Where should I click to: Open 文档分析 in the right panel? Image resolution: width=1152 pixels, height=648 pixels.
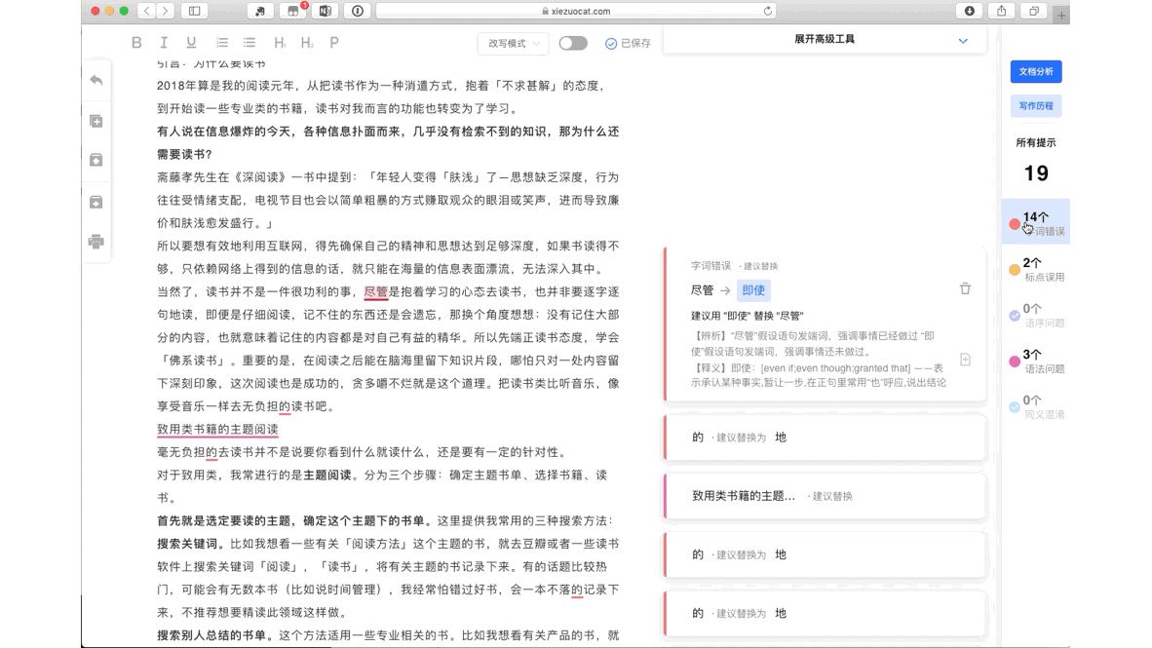[1036, 71]
